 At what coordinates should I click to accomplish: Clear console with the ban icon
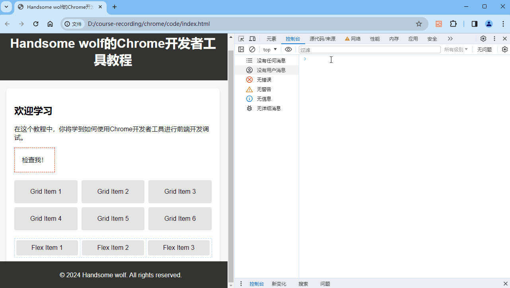(x=252, y=49)
